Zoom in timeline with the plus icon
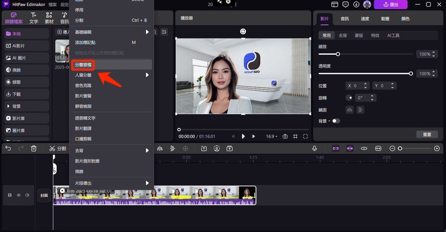446x232 pixels. pos(436,149)
